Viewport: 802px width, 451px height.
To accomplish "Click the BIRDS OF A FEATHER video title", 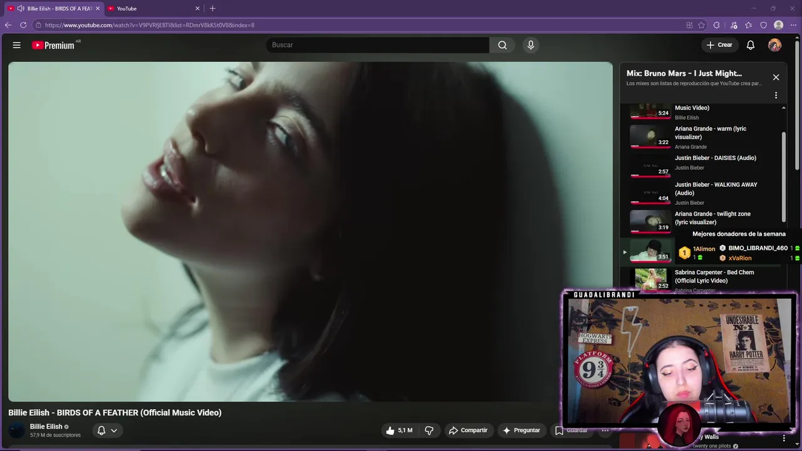I will pos(115,413).
